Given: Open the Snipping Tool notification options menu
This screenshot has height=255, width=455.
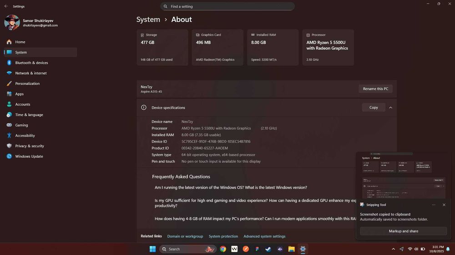Looking at the screenshot, I should [434, 205].
